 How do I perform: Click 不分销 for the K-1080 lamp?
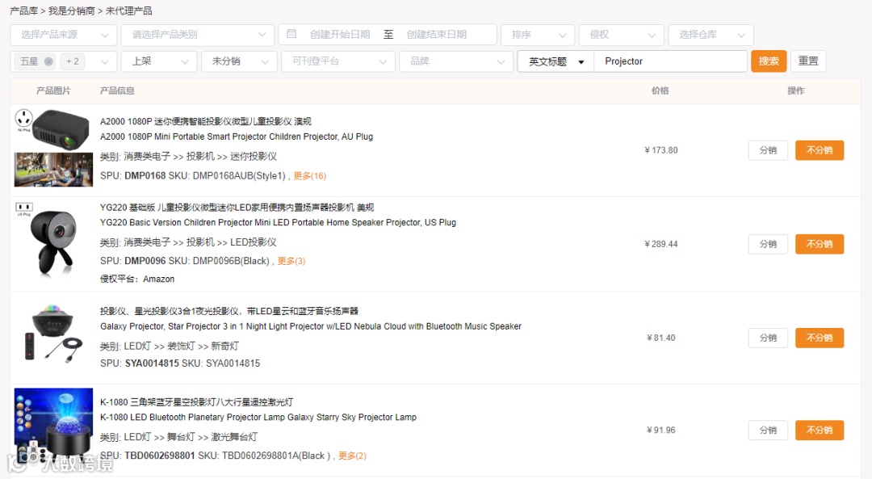click(820, 430)
